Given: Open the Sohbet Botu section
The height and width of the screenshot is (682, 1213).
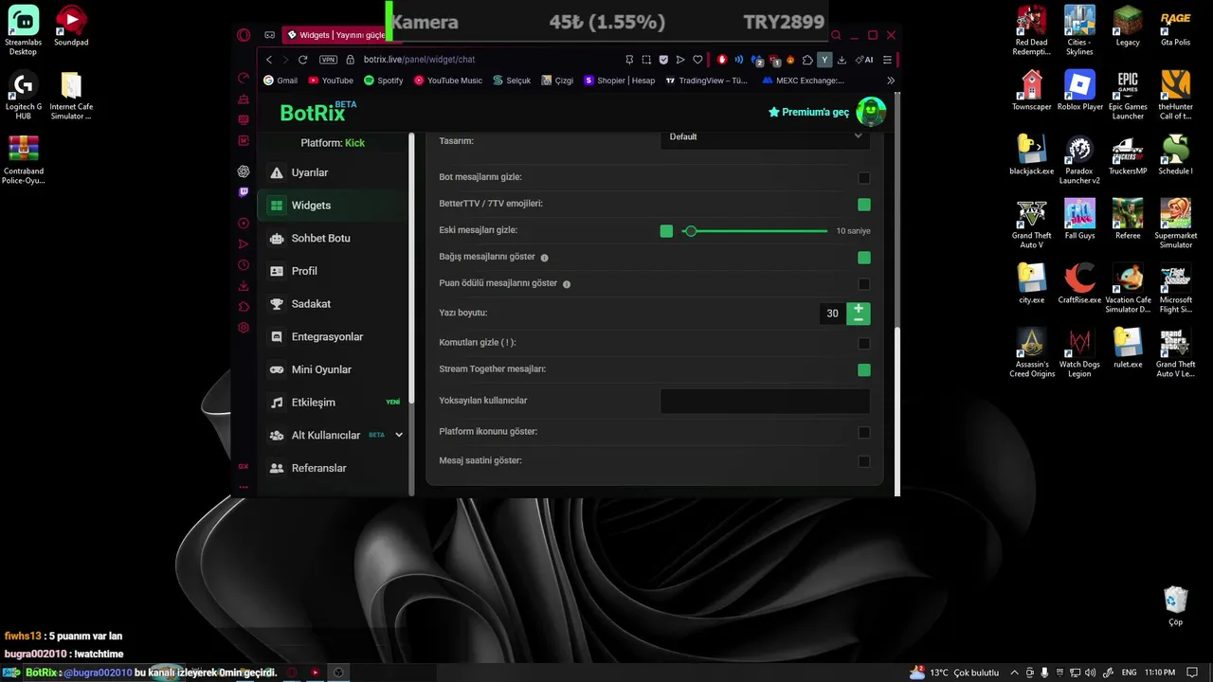Looking at the screenshot, I should click(x=333, y=238).
